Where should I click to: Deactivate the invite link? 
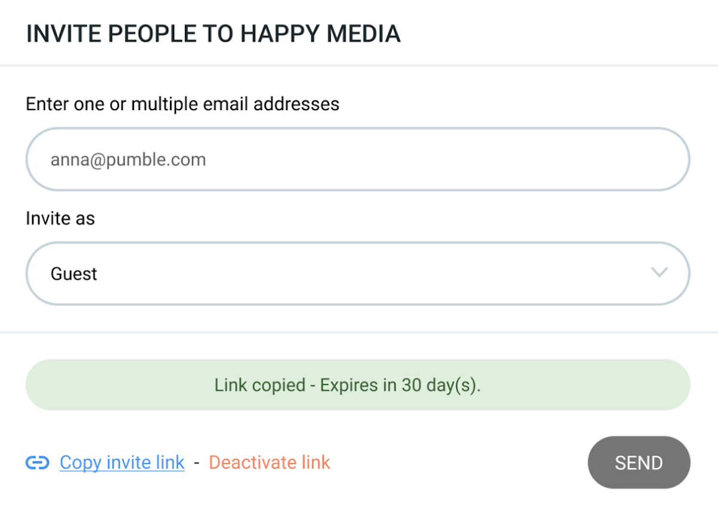coord(269,463)
